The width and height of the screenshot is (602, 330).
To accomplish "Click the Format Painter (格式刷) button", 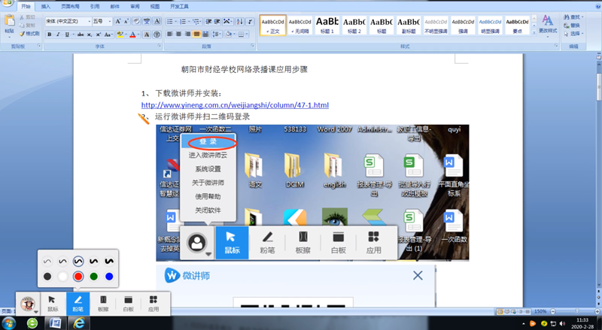I will 30,34.
